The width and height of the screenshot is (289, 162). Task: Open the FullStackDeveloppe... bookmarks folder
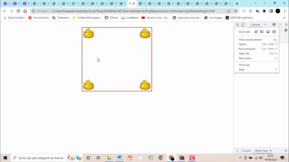(x=87, y=18)
